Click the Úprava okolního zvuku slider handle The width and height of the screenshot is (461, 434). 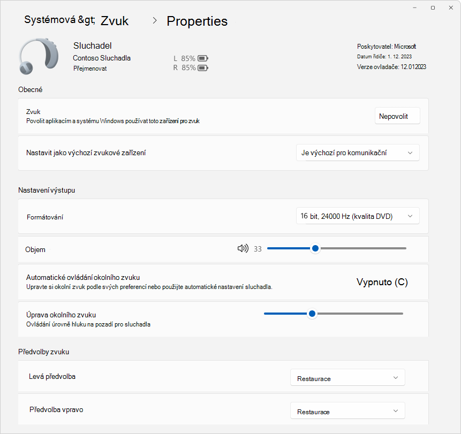tap(312, 314)
